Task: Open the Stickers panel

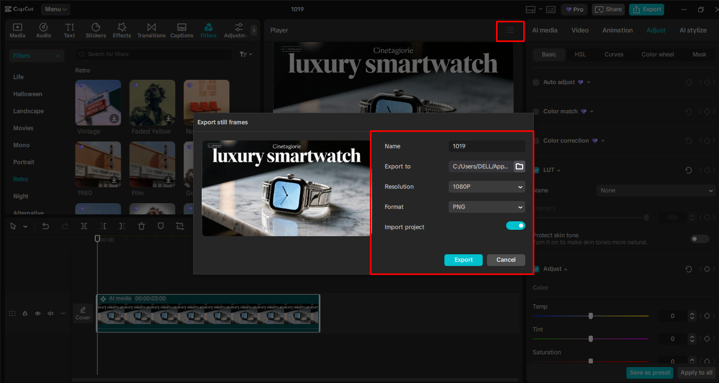Action: 96,29
